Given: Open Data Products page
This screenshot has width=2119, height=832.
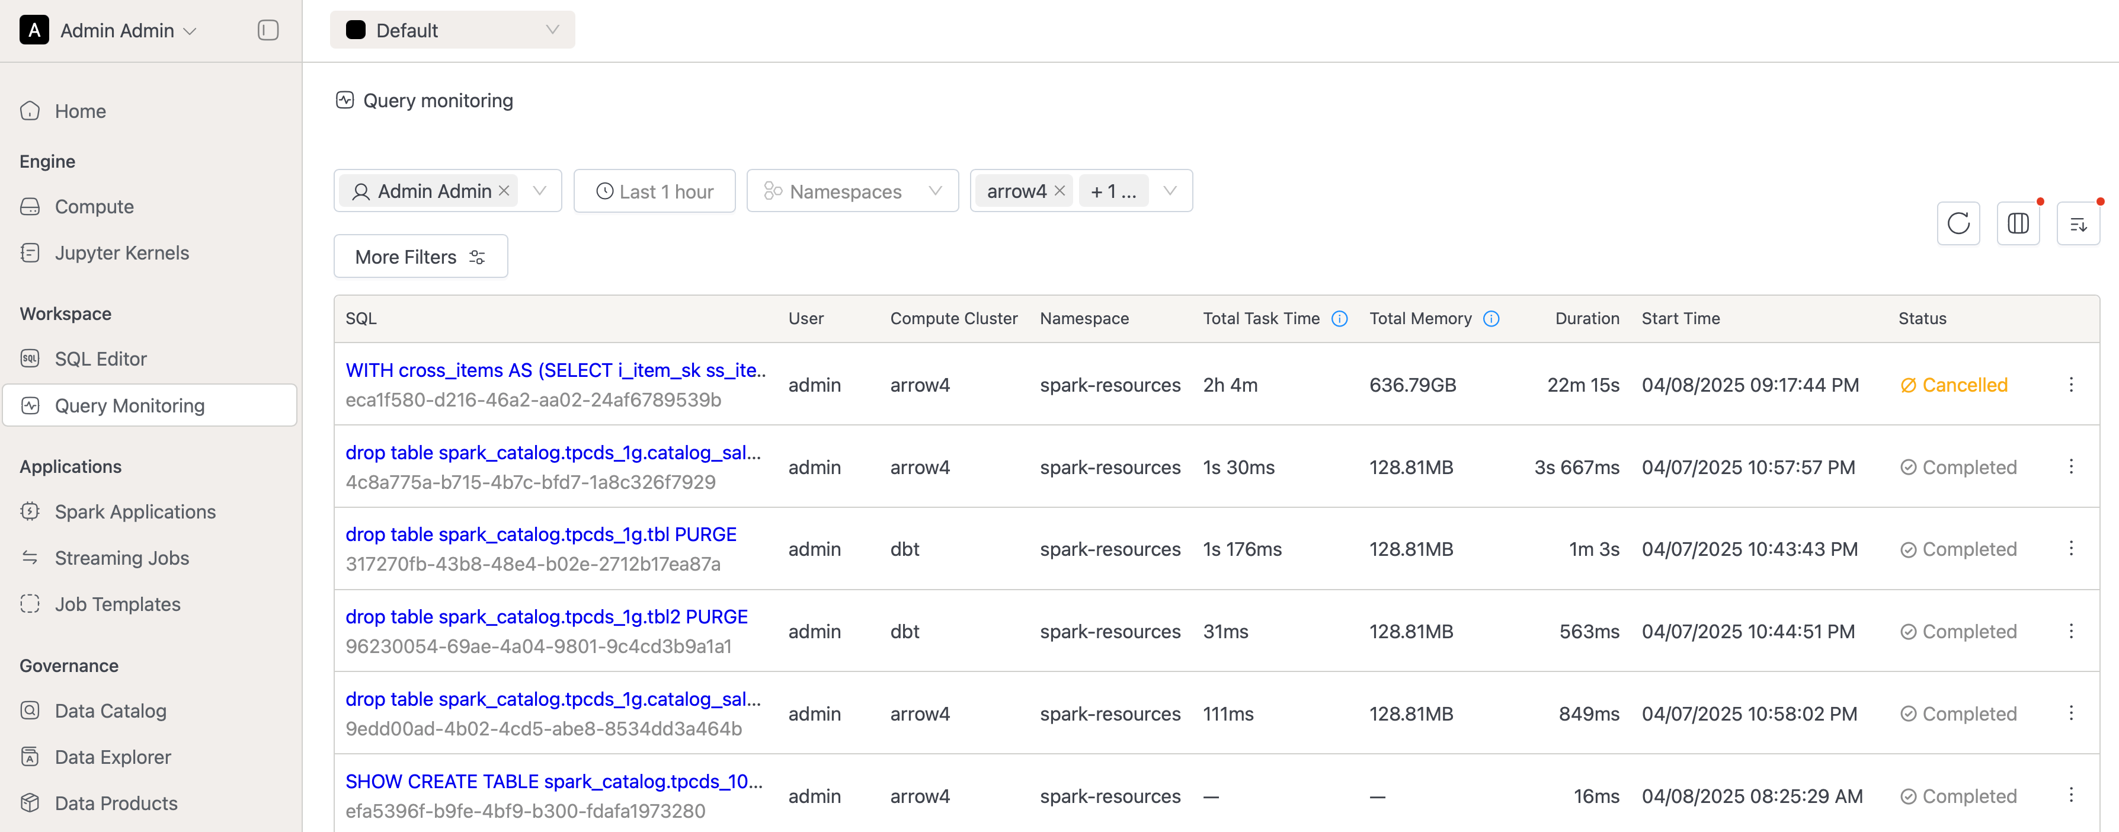Looking at the screenshot, I should click(149, 803).
